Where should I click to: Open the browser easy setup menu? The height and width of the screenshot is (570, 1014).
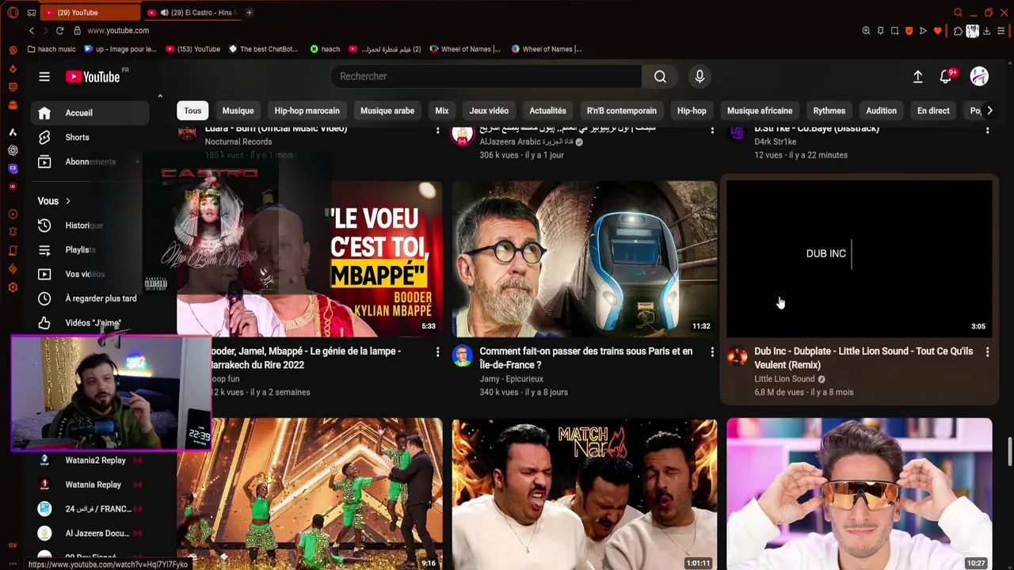pyautogui.click(x=1001, y=31)
